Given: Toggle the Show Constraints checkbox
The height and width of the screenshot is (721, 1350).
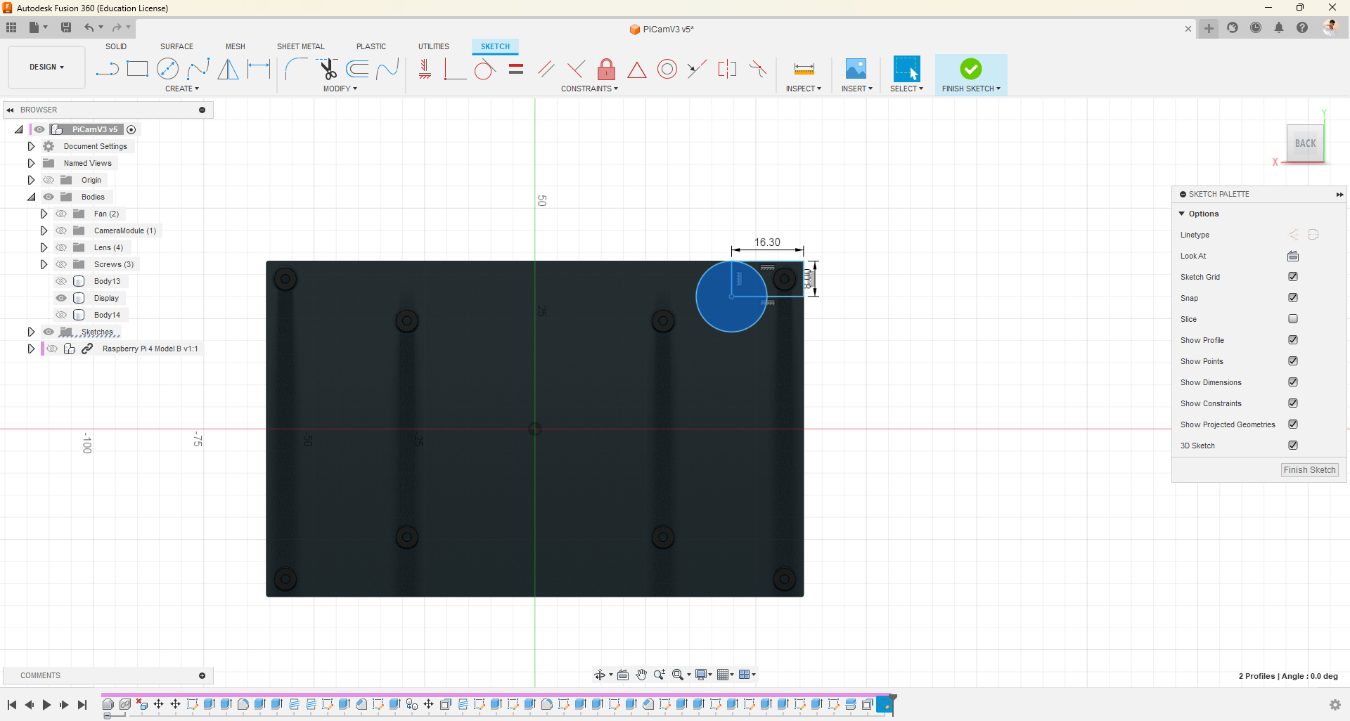Looking at the screenshot, I should coord(1293,403).
